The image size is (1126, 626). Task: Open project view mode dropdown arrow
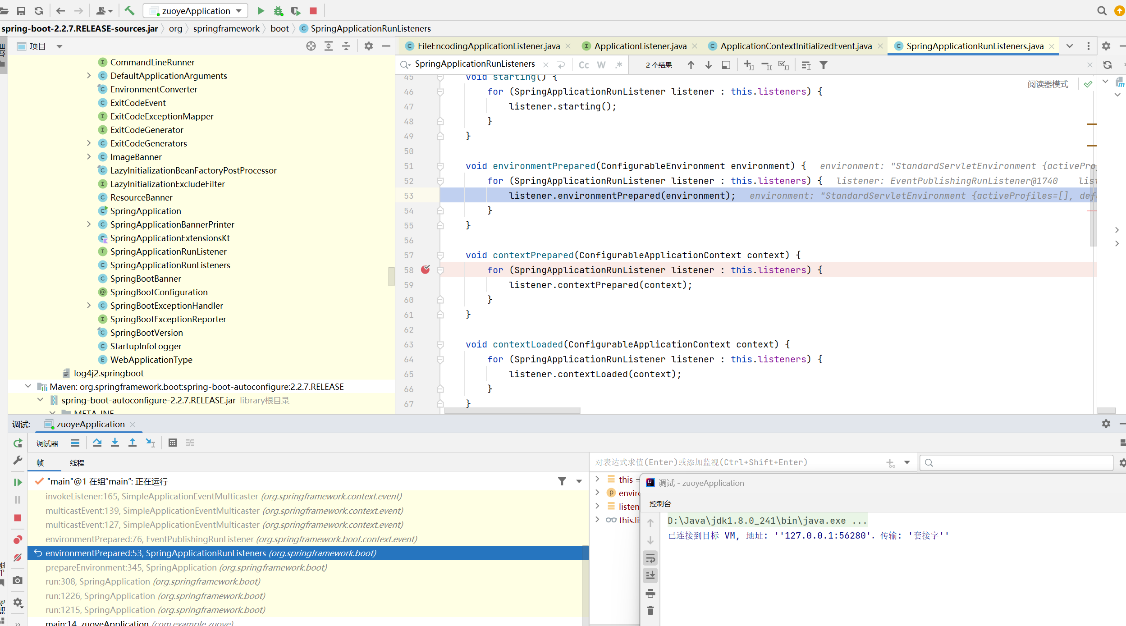click(x=59, y=46)
